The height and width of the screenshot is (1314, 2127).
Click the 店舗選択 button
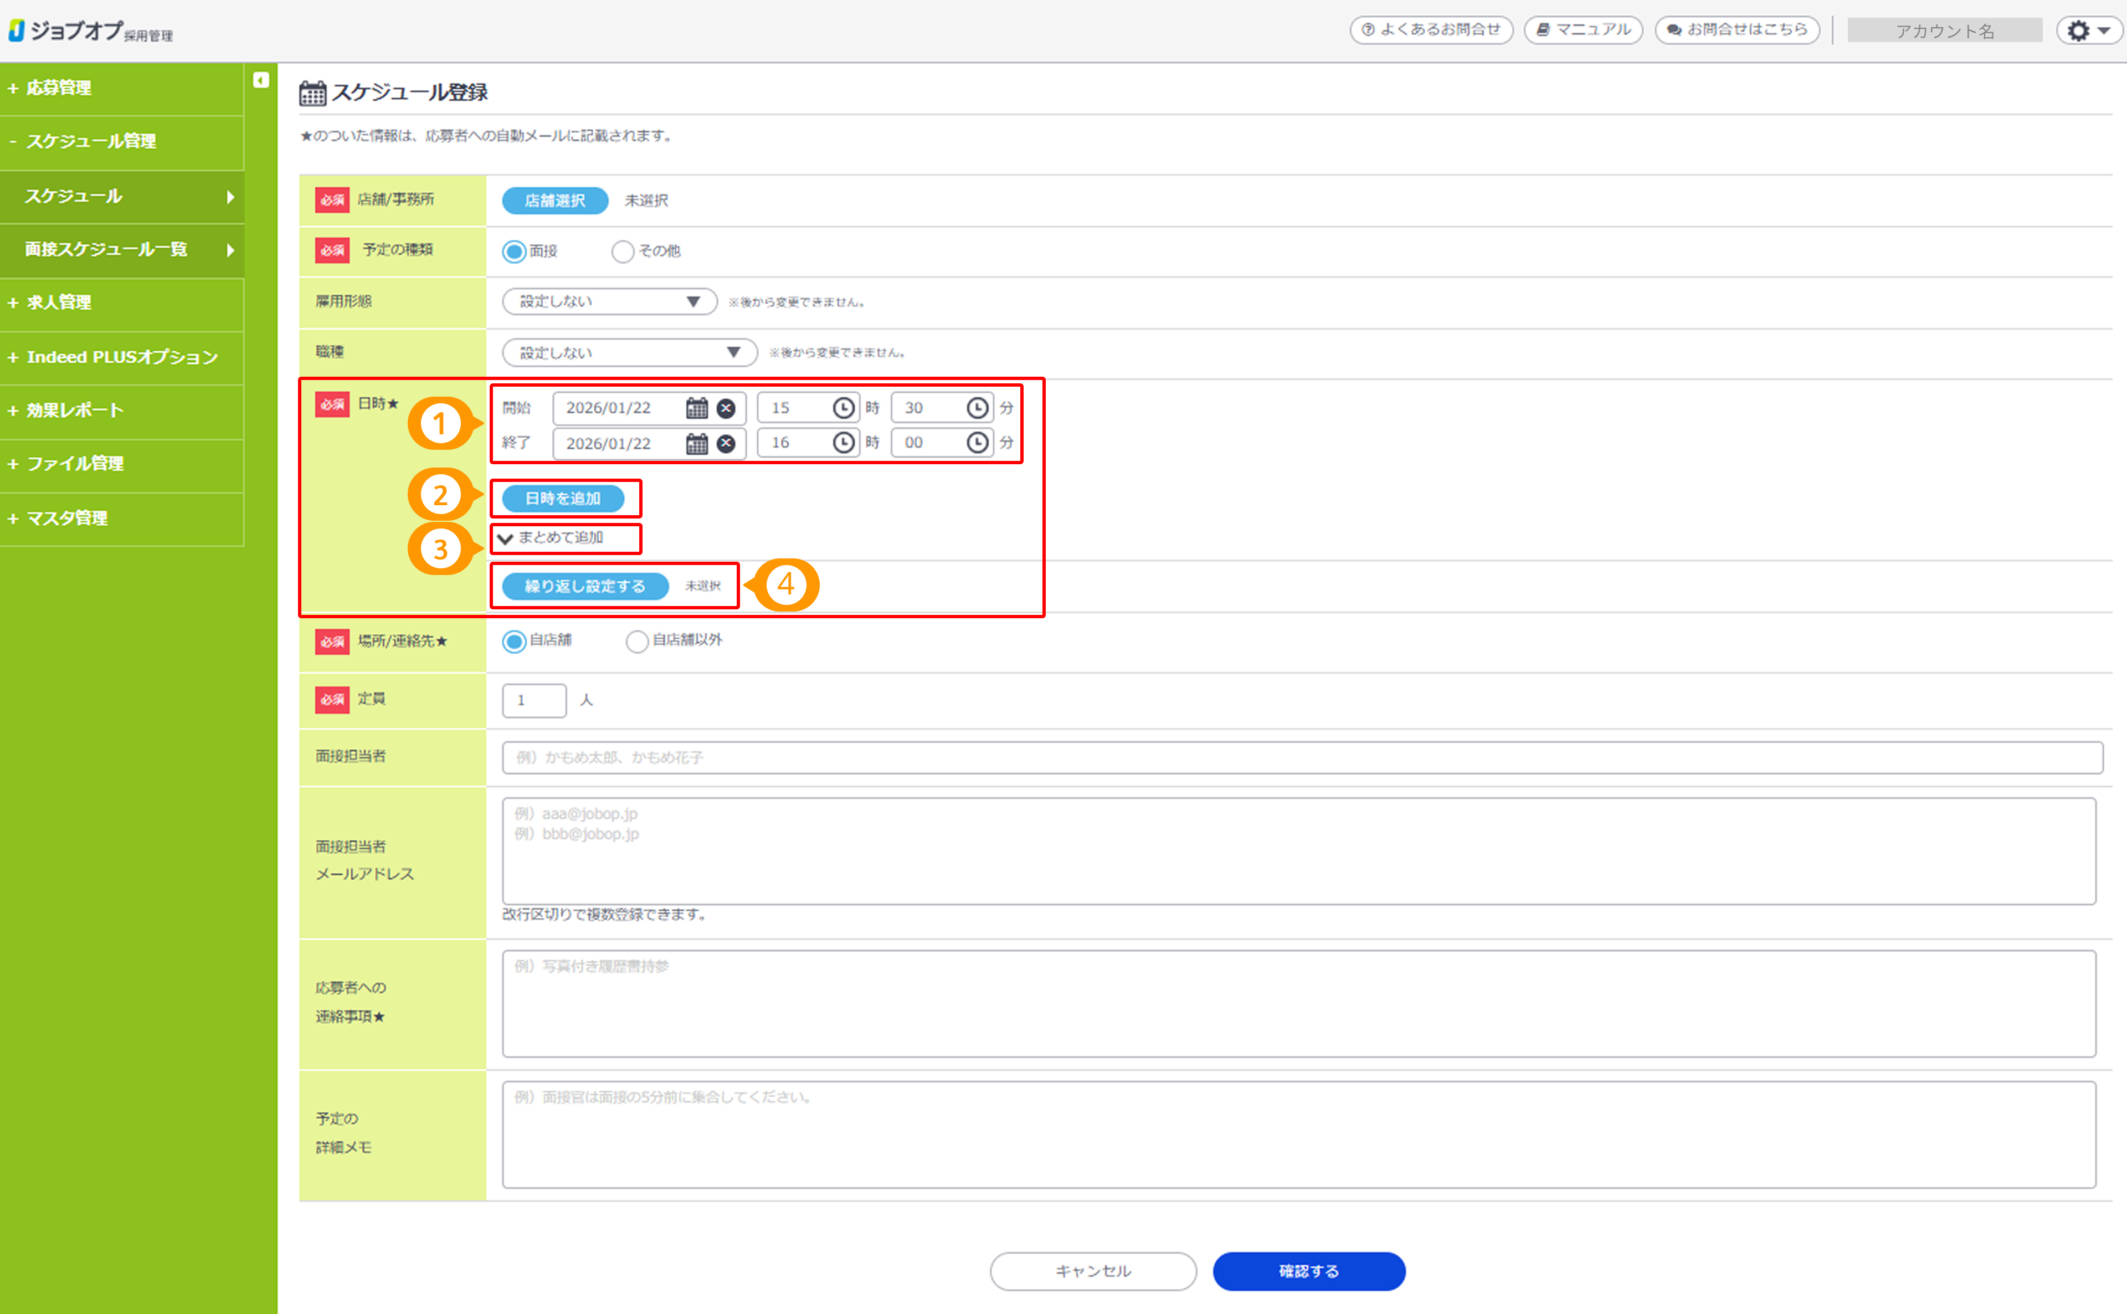[x=554, y=201]
